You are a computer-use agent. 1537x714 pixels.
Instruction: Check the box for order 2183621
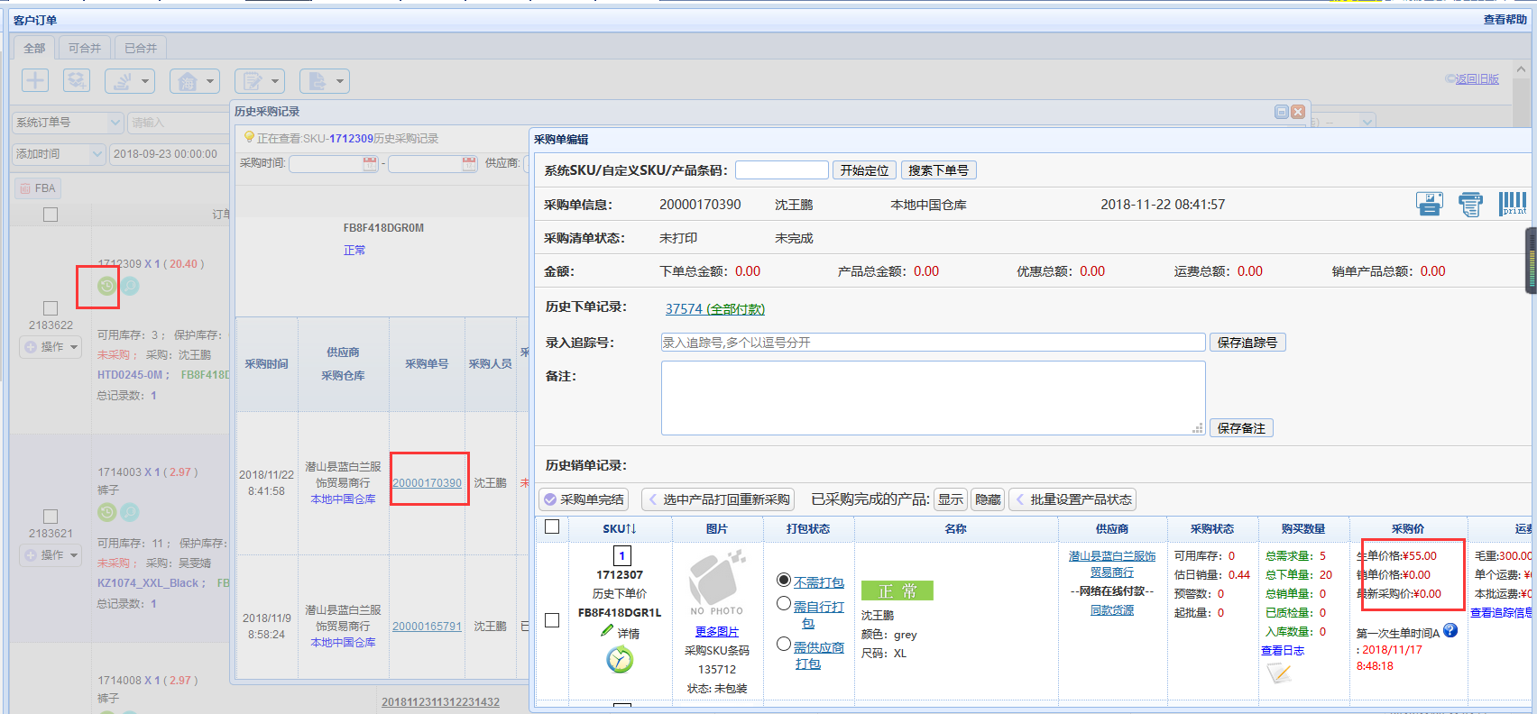(x=51, y=517)
